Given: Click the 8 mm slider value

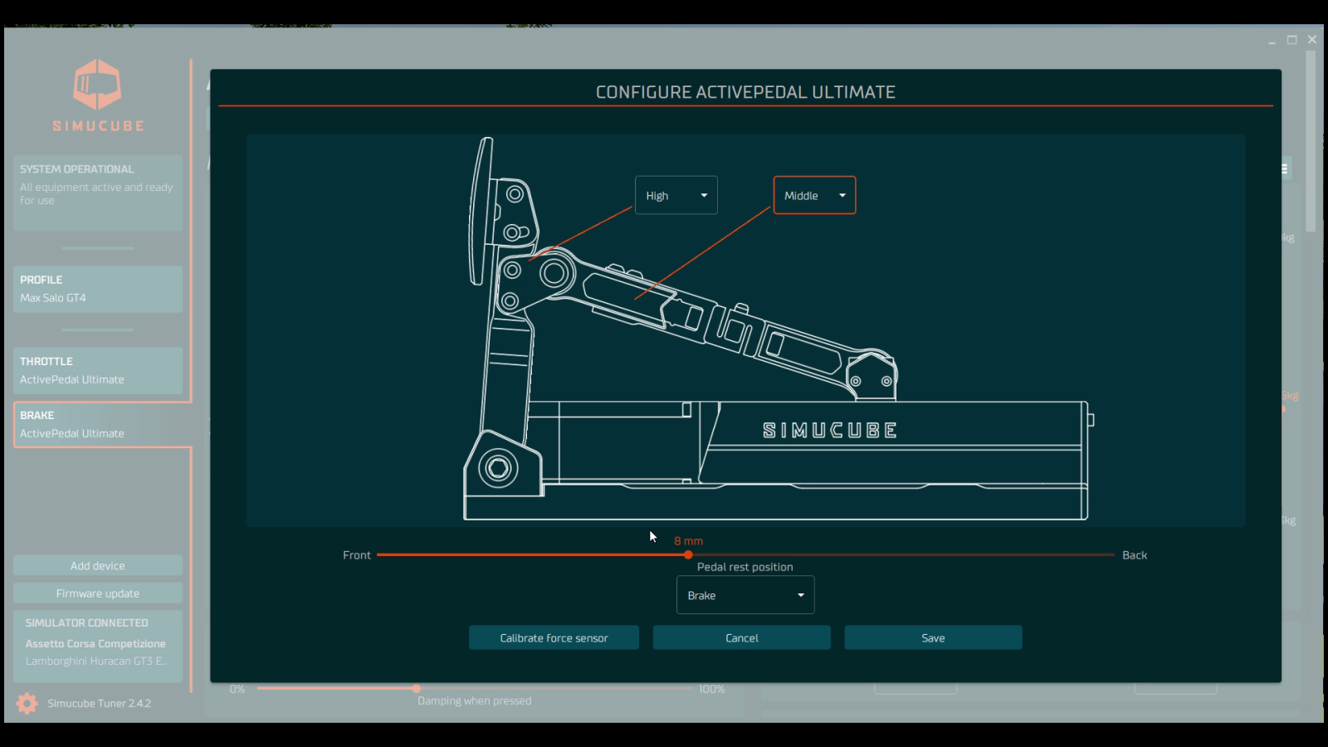Looking at the screenshot, I should (688, 540).
